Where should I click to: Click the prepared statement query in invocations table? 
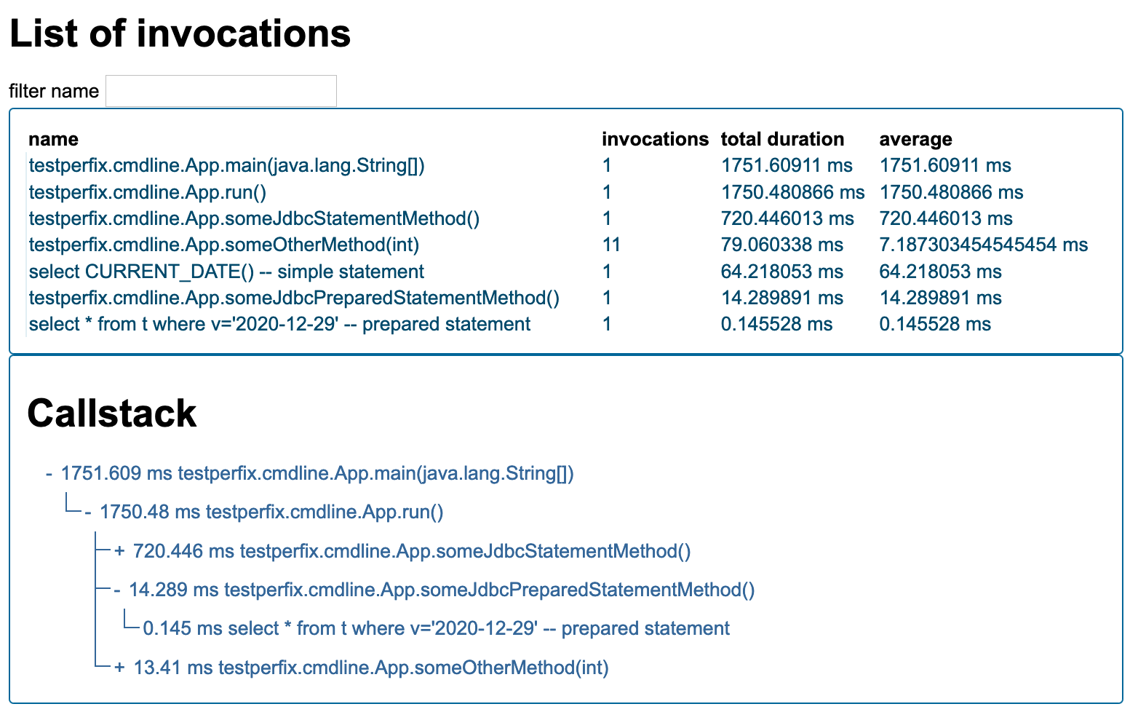pyautogui.click(x=279, y=325)
